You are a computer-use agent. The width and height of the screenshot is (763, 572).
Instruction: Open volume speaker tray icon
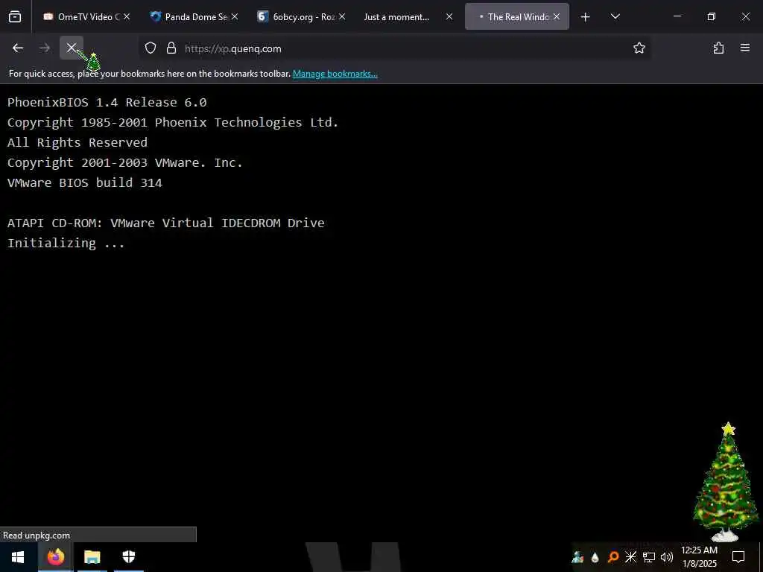[667, 557]
